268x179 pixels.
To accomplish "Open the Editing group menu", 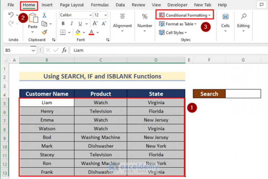I will (244, 23).
